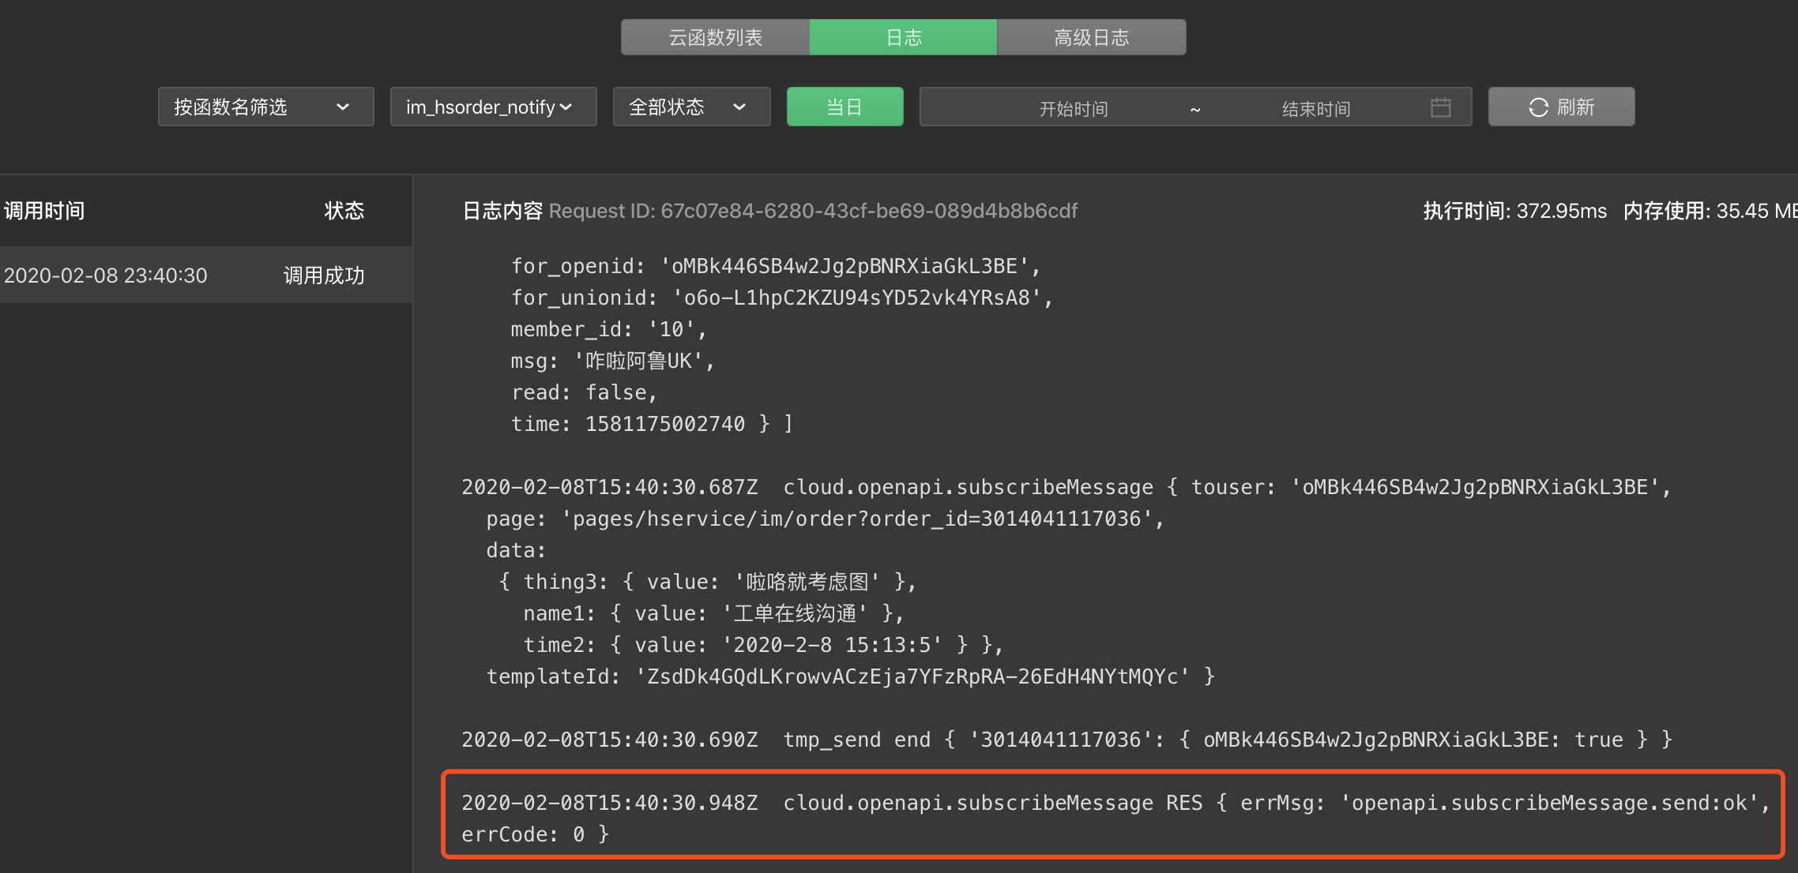The image size is (1798, 873).
Task: Click the 执行时间 372.95ms label
Action: [x=1514, y=211]
